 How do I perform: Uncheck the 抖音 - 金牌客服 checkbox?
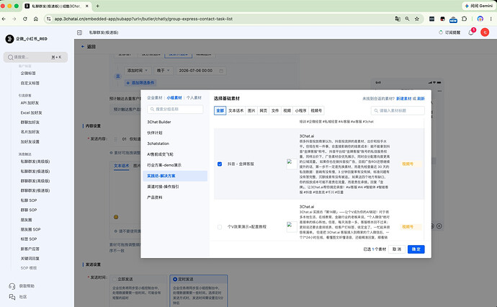pyautogui.click(x=220, y=164)
